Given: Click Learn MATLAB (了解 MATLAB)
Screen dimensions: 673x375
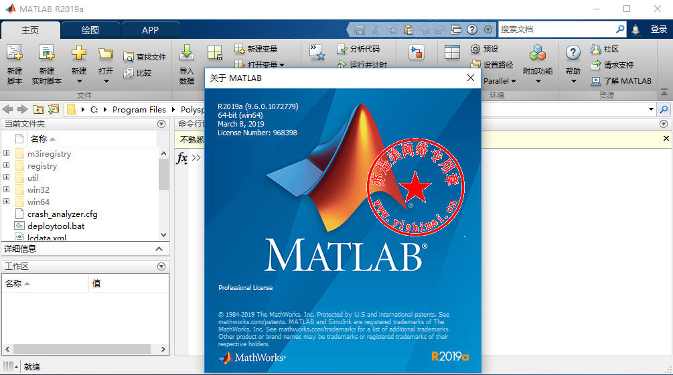Looking at the screenshot, I should click(x=621, y=80).
